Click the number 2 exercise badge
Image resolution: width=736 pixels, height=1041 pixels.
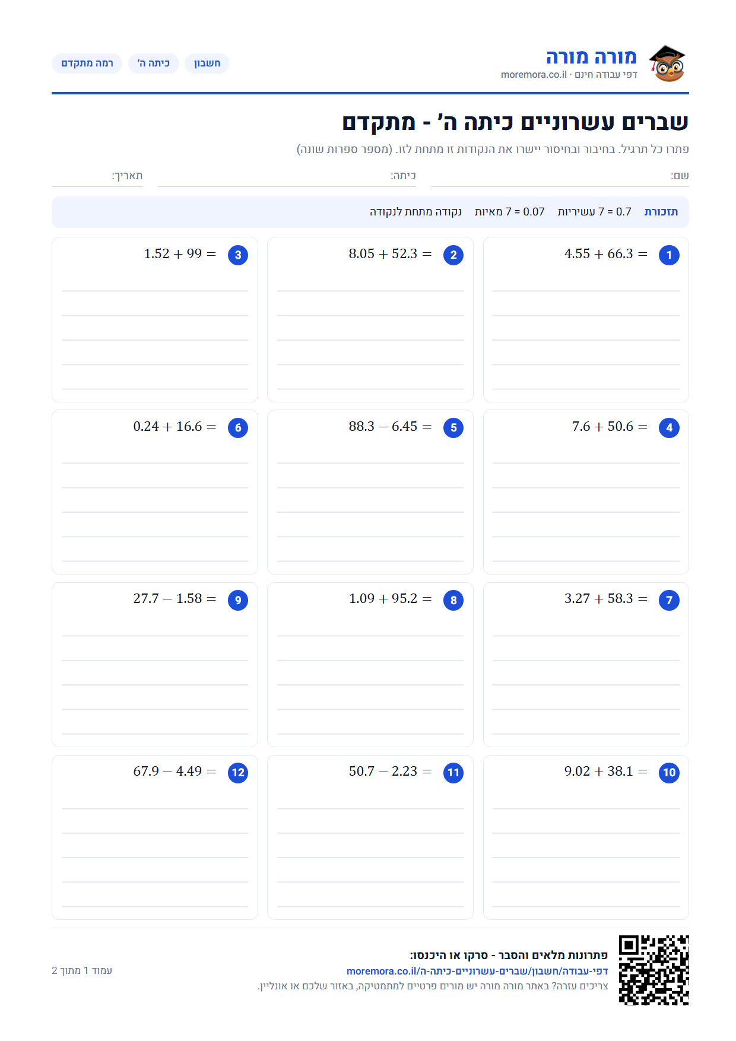pos(453,255)
